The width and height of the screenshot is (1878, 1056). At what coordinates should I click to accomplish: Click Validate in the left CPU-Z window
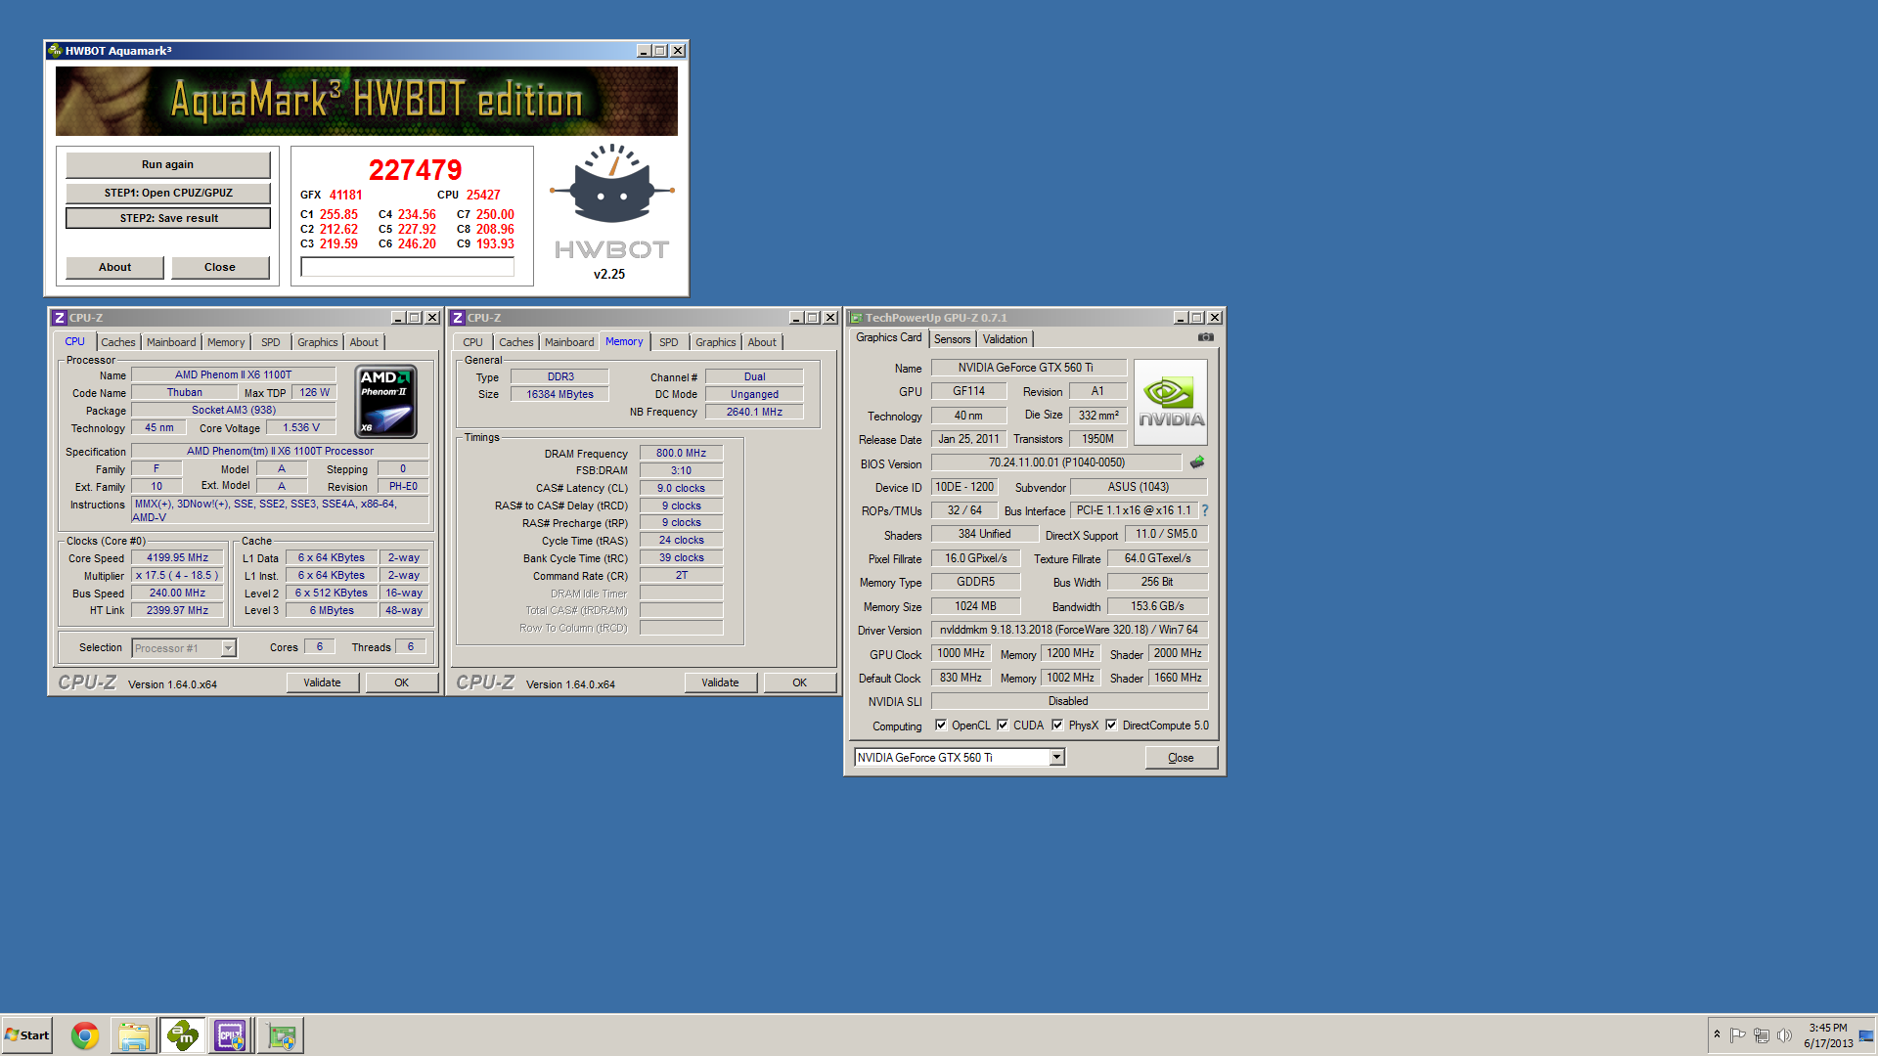[322, 682]
